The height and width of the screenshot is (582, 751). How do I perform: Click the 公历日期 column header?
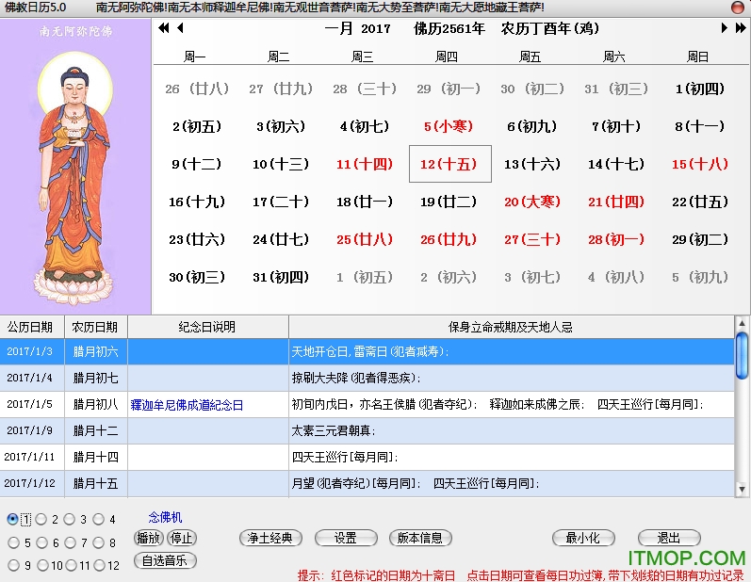[x=32, y=327]
